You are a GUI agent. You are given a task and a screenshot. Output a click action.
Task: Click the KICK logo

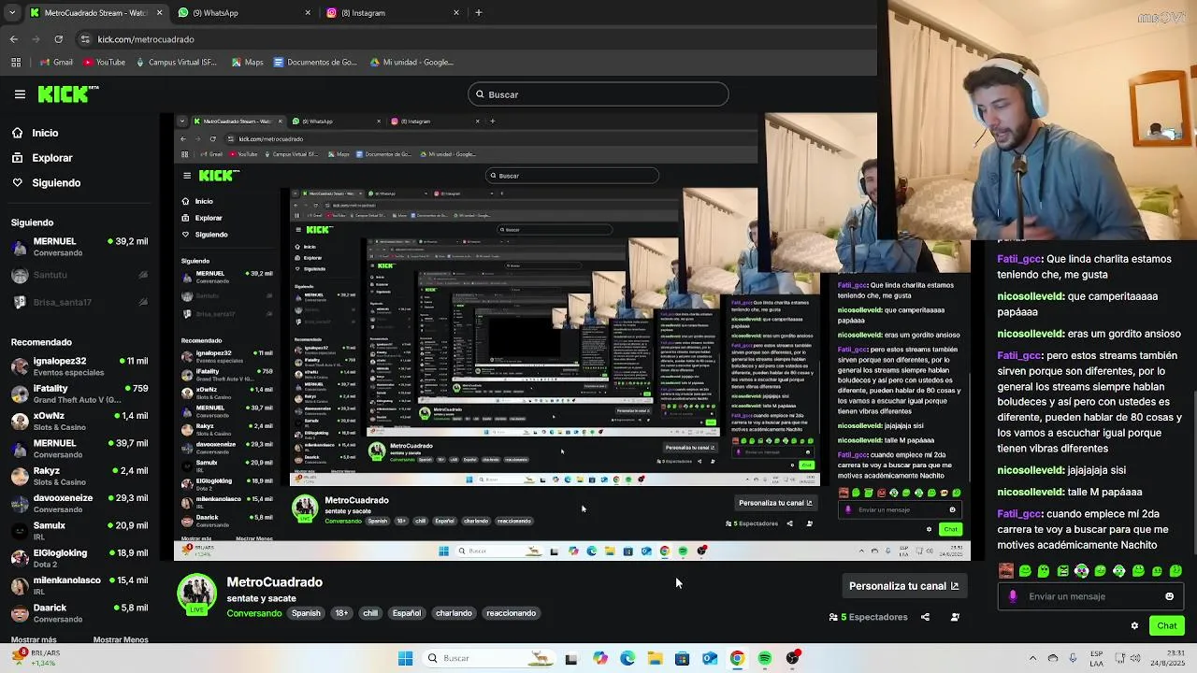[67, 93]
